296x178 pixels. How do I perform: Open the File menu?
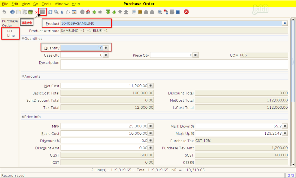click(5, 4)
